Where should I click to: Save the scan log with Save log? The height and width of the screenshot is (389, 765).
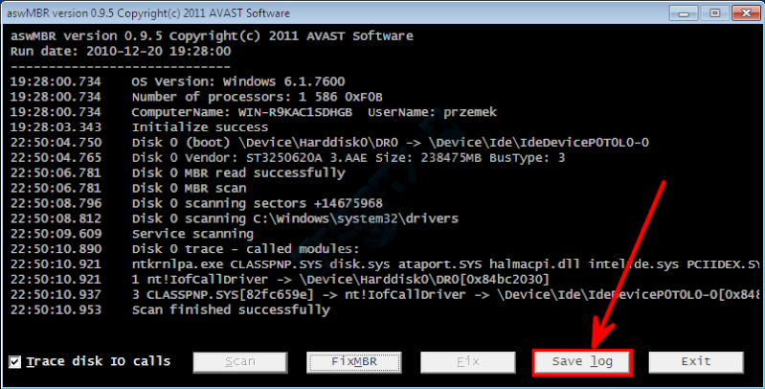582,362
